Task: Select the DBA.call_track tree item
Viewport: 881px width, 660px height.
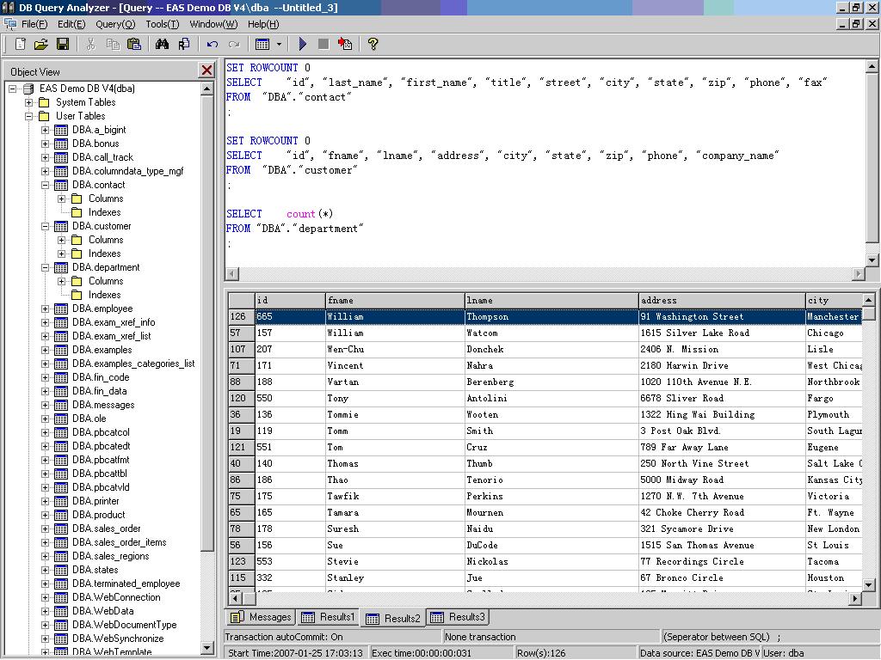Action: click(103, 157)
